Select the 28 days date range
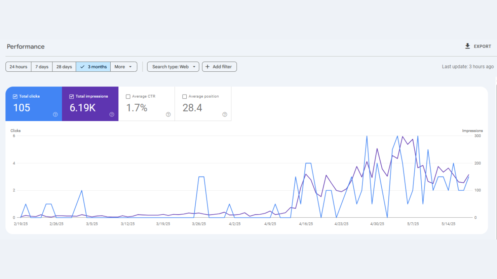The height and width of the screenshot is (279, 497). coord(64,67)
